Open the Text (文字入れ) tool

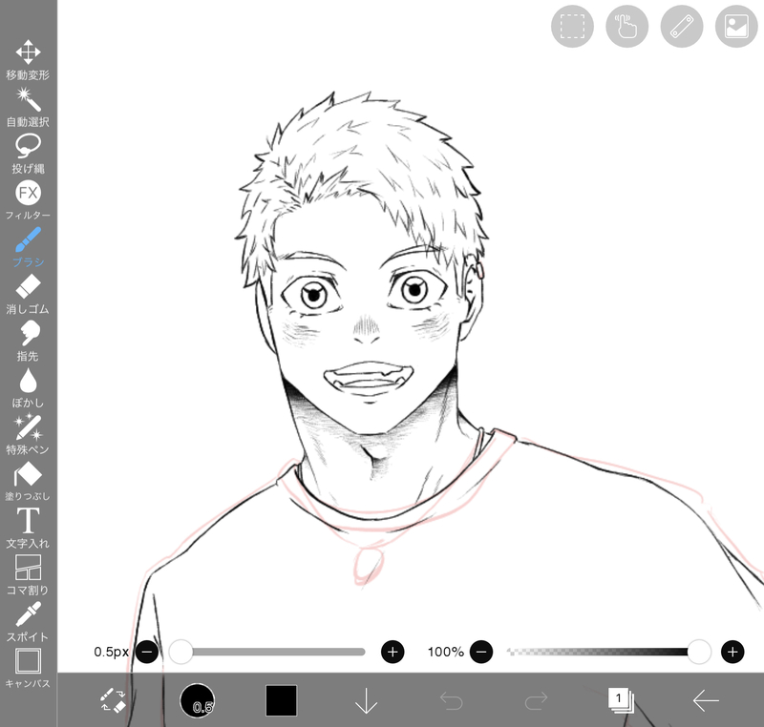[x=28, y=529]
